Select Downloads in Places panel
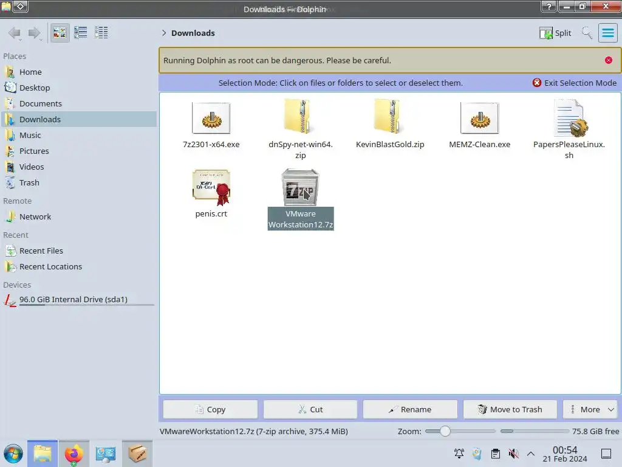Image resolution: width=622 pixels, height=467 pixels. coord(80,119)
